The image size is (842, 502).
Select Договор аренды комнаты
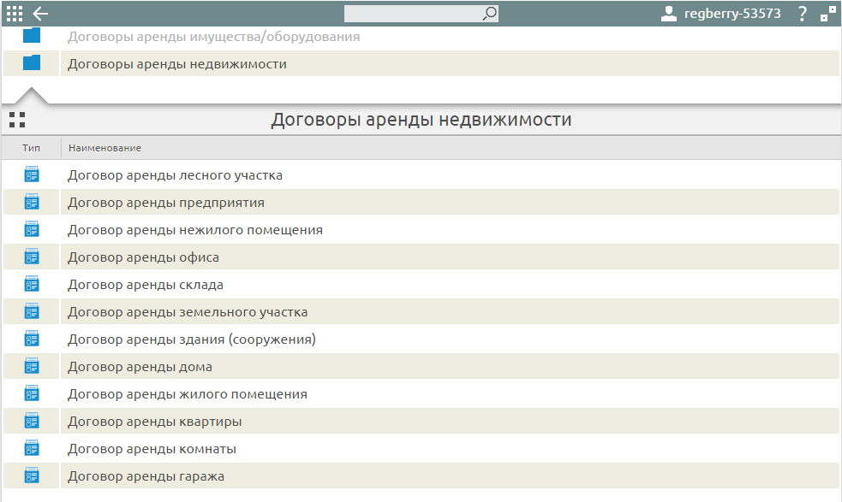[150, 448]
